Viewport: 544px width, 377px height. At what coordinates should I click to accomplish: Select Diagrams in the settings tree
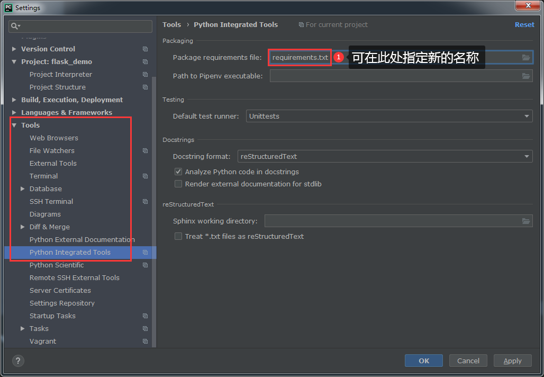45,214
